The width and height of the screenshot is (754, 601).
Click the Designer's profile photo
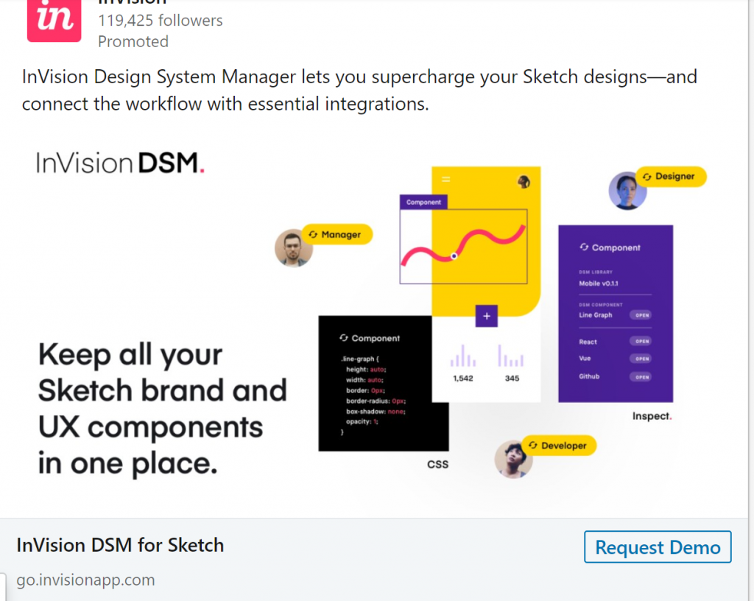pyautogui.click(x=627, y=191)
